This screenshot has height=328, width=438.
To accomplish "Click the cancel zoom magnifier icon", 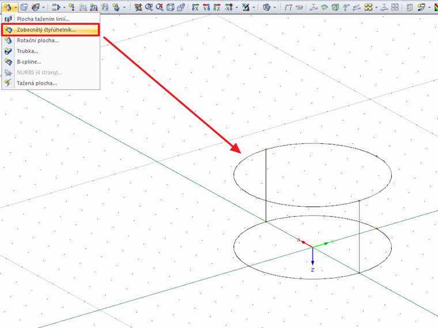I will tap(160, 7).
